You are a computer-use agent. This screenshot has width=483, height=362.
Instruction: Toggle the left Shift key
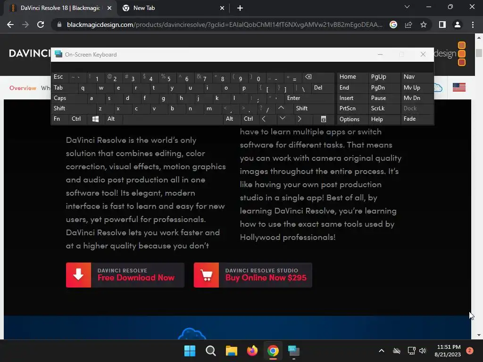73,108
